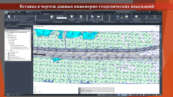Click the new drawing plus tab button
Screen dimensions: 173x97
(38, 24)
